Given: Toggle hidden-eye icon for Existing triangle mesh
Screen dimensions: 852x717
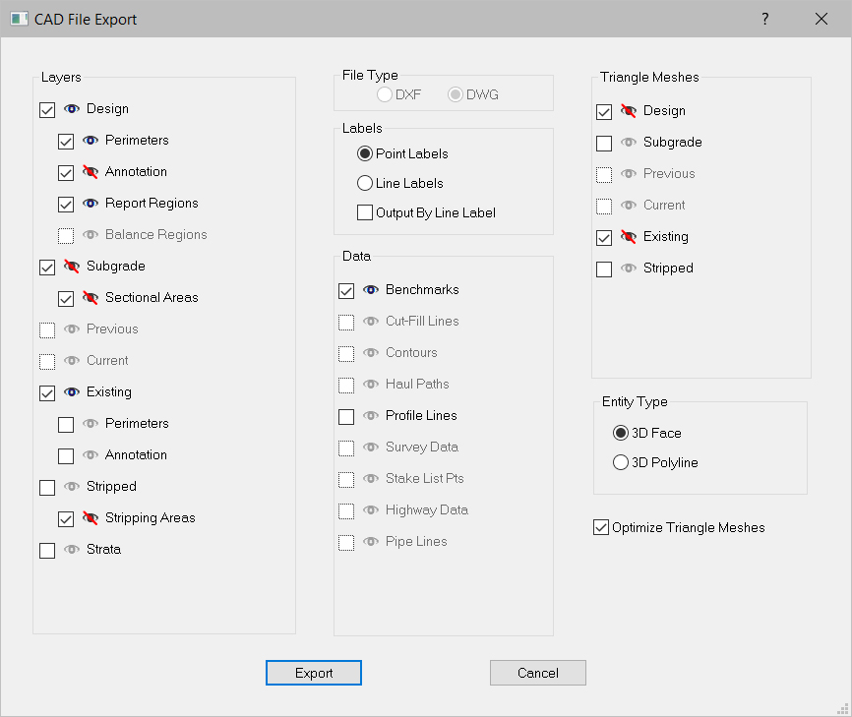Looking at the screenshot, I should pyautogui.click(x=629, y=237).
